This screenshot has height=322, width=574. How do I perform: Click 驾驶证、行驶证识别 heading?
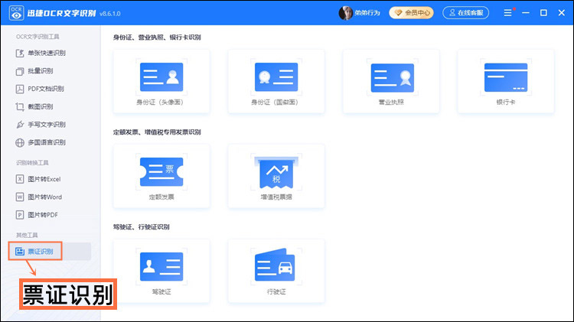coord(141,227)
